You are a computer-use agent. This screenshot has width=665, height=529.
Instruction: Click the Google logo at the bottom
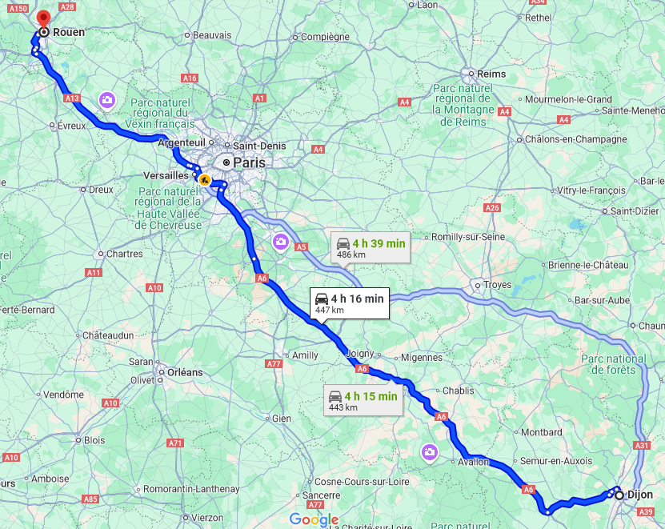(x=314, y=519)
